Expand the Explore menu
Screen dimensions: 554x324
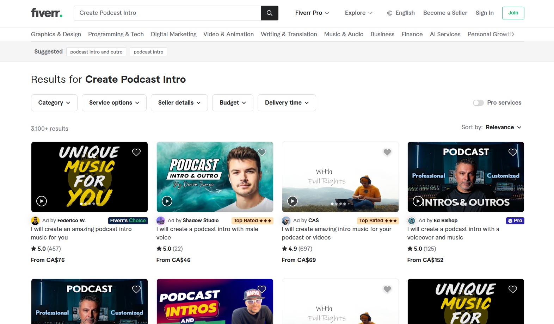click(x=359, y=13)
